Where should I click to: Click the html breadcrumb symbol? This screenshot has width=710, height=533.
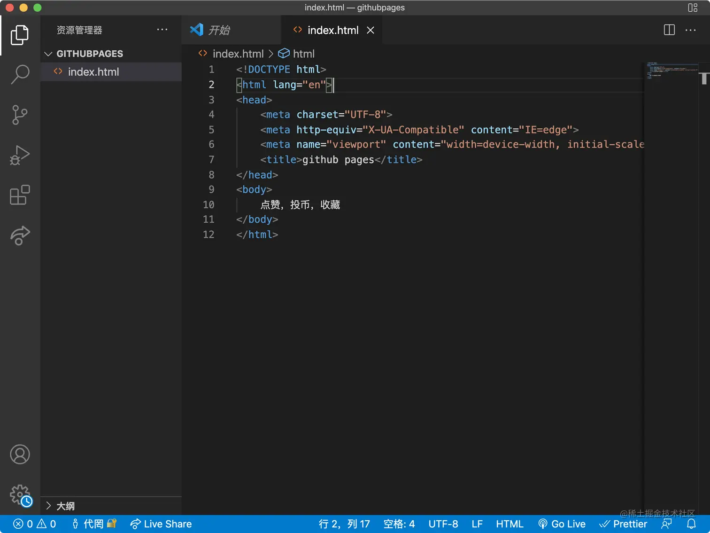click(x=296, y=54)
